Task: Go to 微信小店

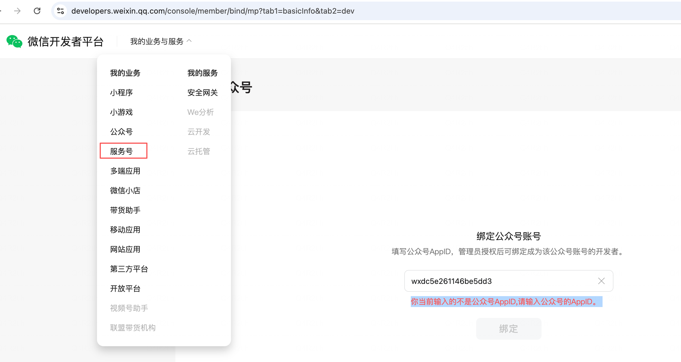Action: click(x=125, y=191)
